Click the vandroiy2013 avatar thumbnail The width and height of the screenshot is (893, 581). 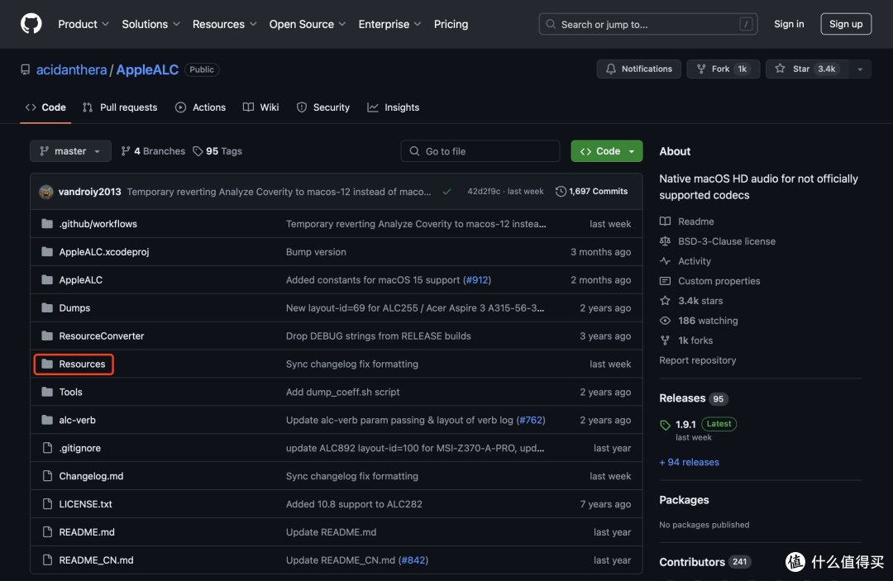coord(46,192)
